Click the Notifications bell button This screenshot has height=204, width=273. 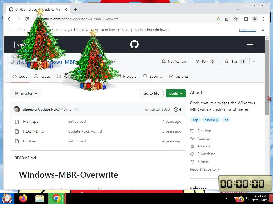(174, 61)
